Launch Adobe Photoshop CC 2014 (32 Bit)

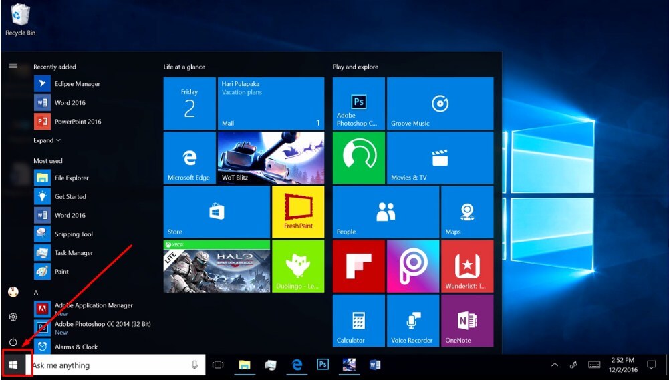pos(93,327)
